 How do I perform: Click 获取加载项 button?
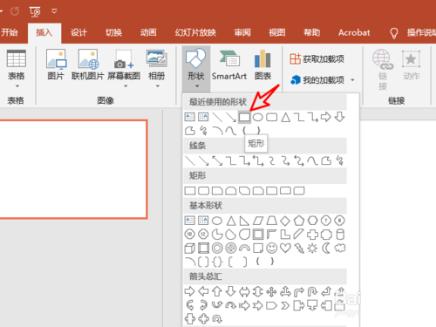click(x=317, y=59)
